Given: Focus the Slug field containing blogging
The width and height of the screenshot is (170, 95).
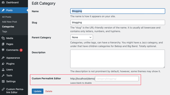Looking at the screenshot, I should pyautogui.click(x=118, y=22).
